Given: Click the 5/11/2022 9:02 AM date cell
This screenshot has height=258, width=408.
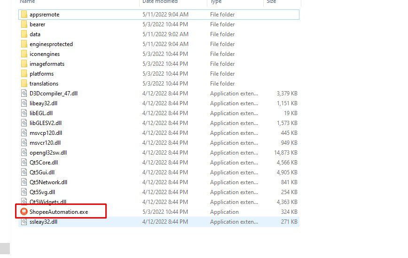Looking at the screenshot, I should [165, 34].
